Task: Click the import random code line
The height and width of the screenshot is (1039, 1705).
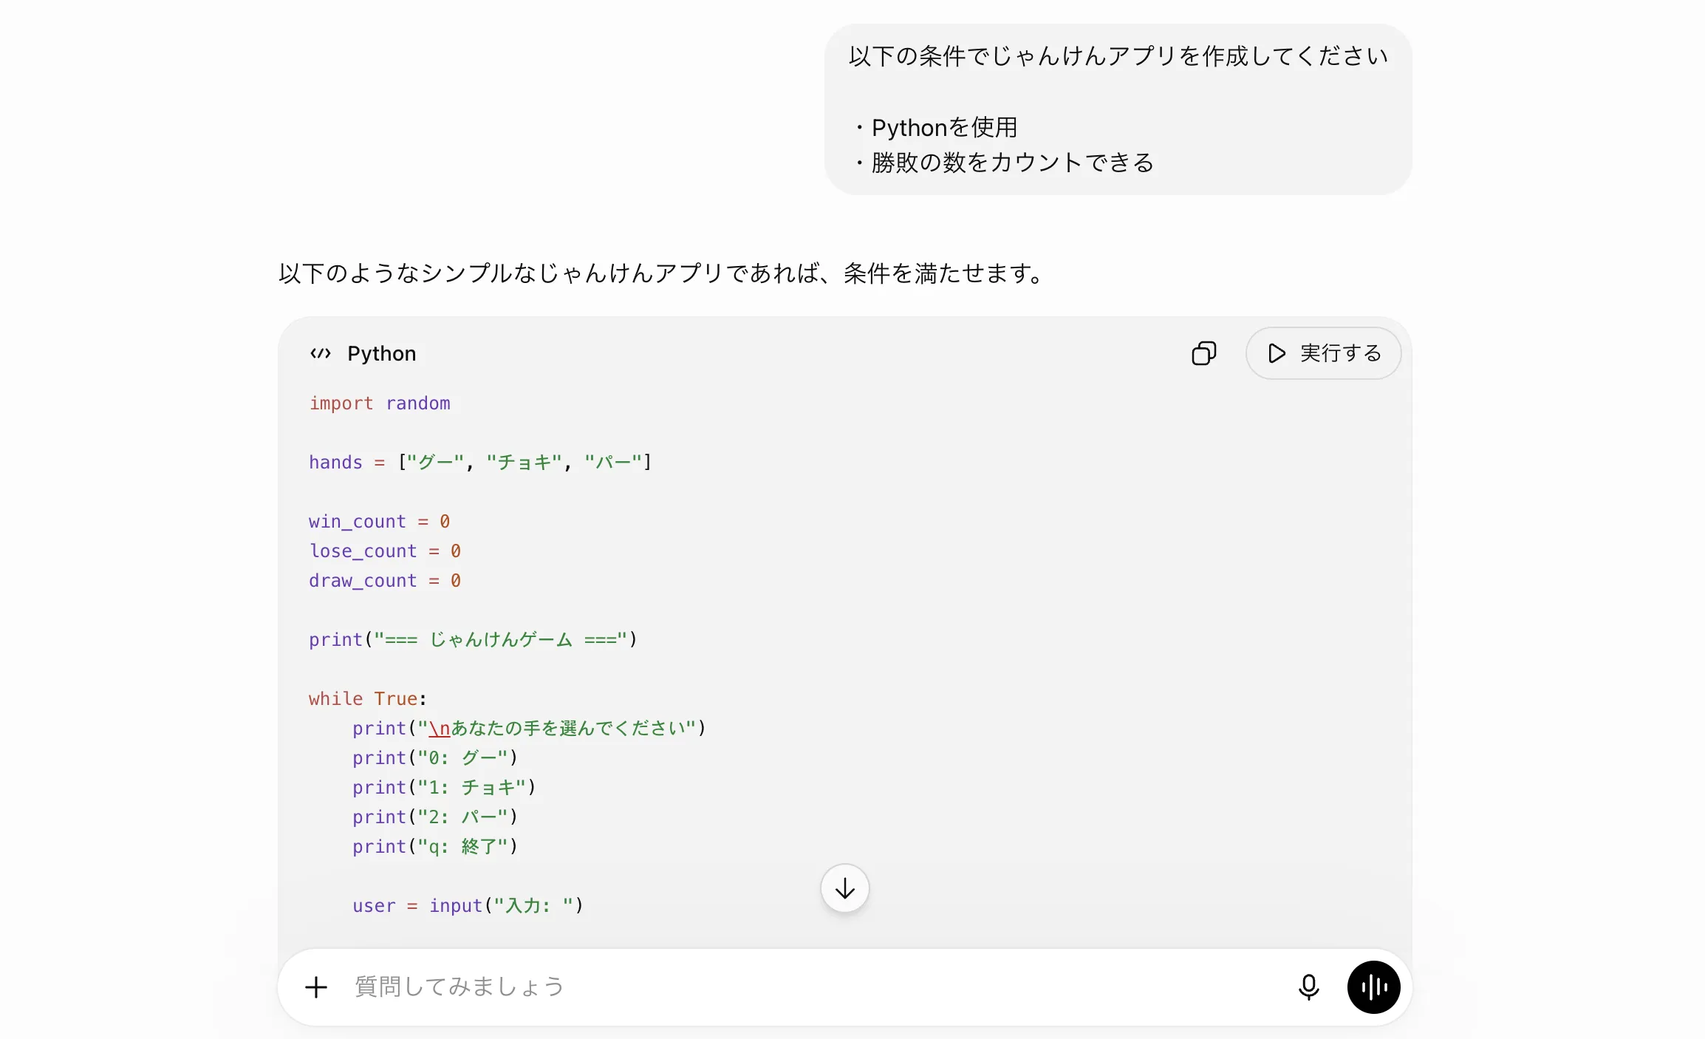Action: pyautogui.click(x=380, y=403)
